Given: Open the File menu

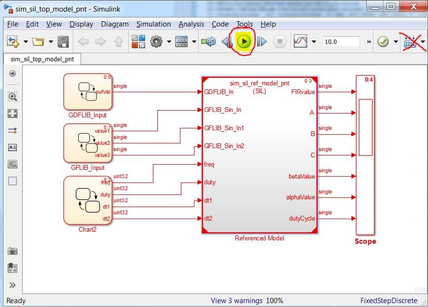Looking at the screenshot, I should coord(13,24).
